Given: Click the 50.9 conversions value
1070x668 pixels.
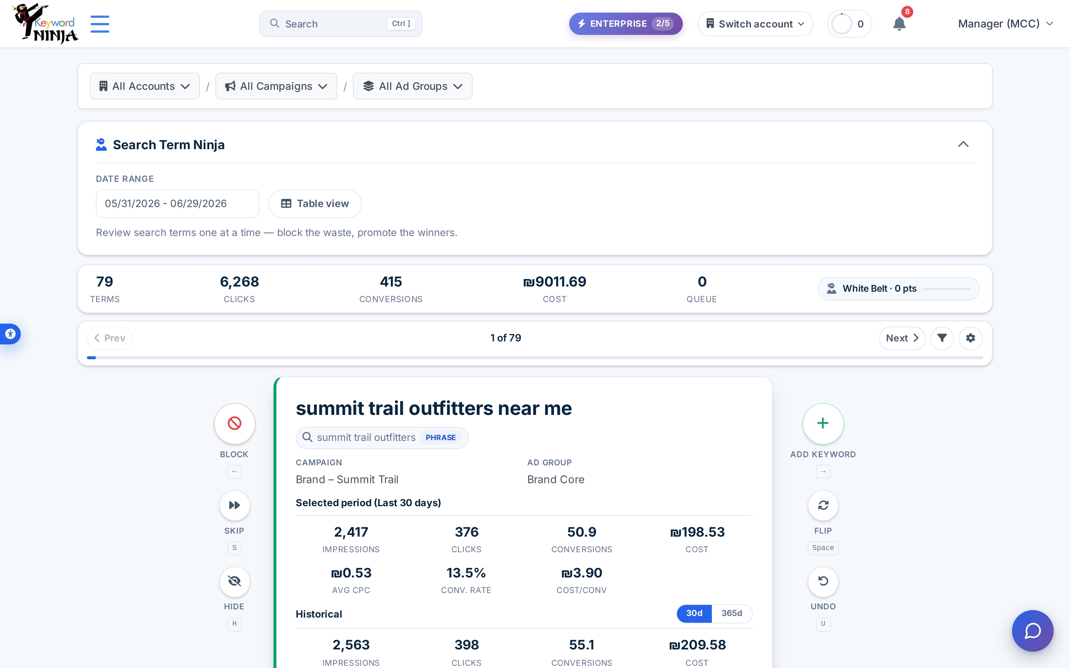Looking at the screenshot, I should (x=581, y=532).
